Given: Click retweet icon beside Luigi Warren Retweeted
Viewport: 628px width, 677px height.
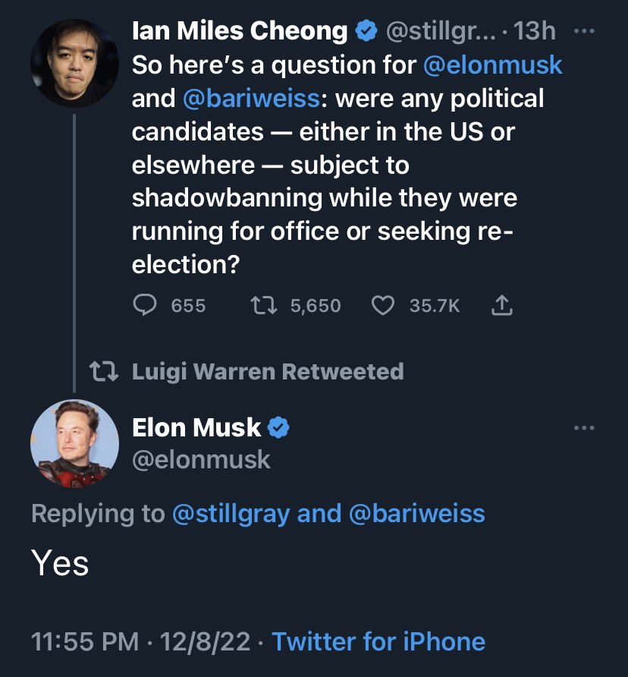Looking at the screenshot, I should (104, 371).
